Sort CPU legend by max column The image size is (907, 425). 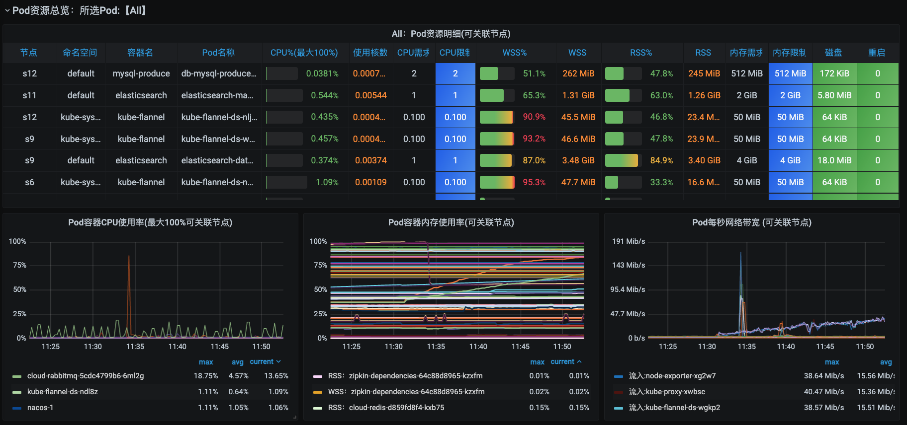206,362
